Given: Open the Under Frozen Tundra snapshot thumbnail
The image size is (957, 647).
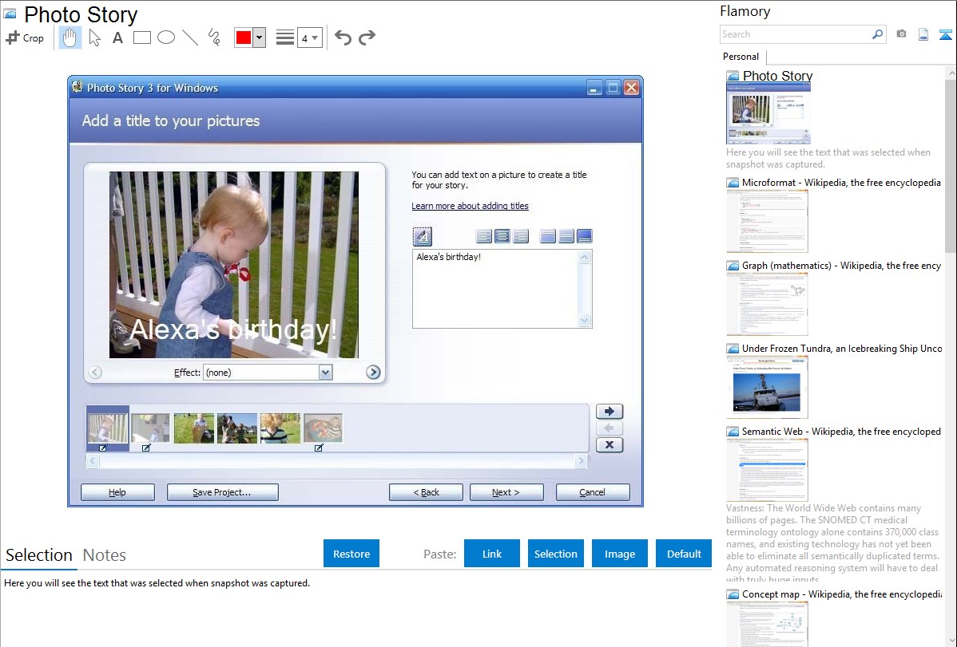Looking at the screenshot, I should click(767, 387).
